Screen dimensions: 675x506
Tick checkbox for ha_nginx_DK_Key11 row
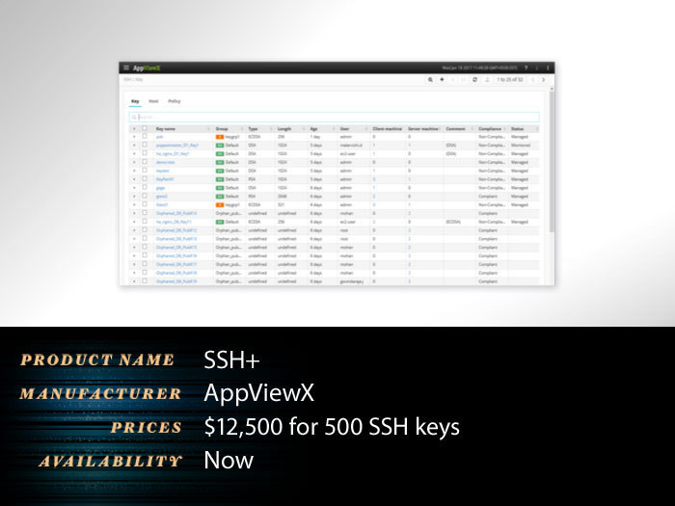(x=145, y=222)
